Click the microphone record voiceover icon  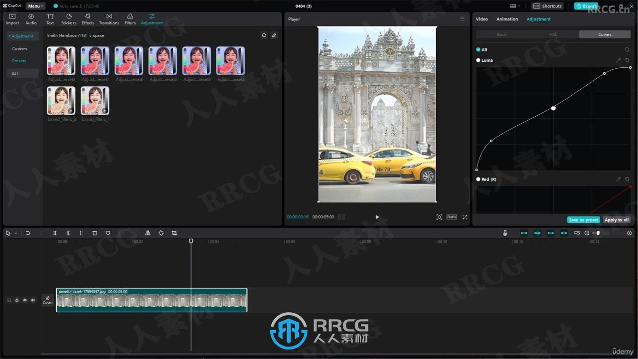[x=505, y=233]
